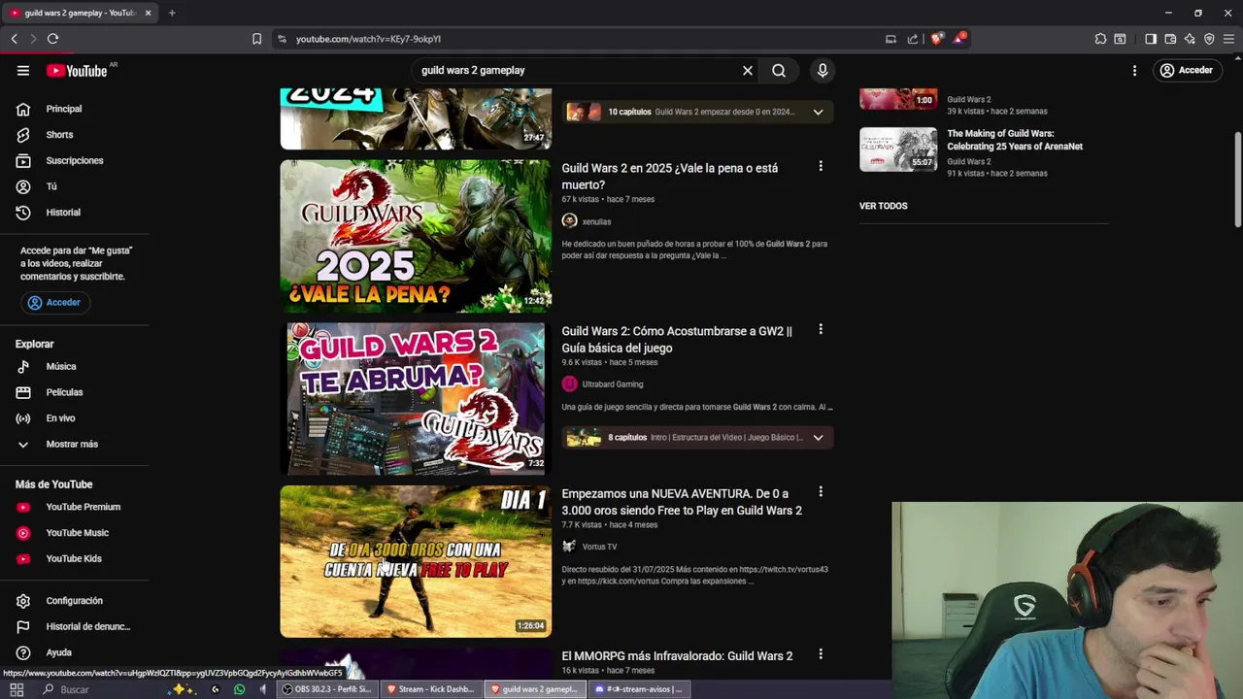
Task: Clear the search box with the X
Action: tap(748, 71)
